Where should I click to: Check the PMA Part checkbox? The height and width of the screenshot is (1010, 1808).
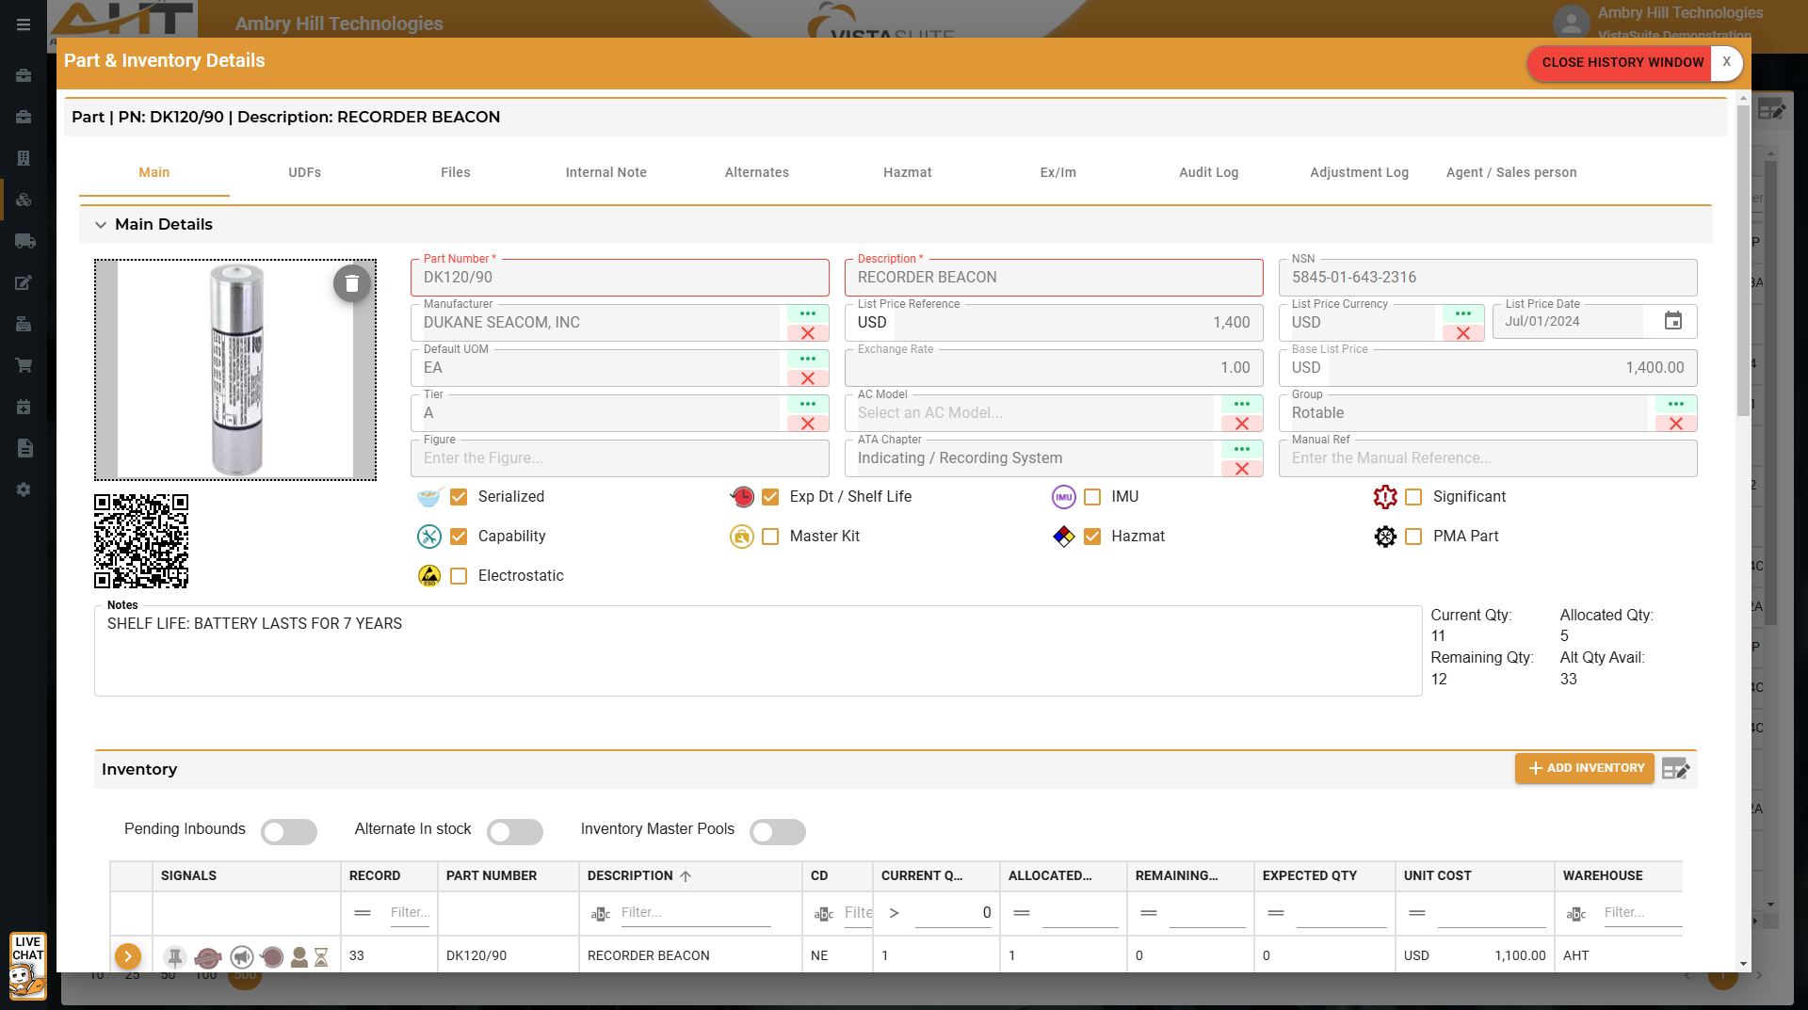tap(1413, 537)
